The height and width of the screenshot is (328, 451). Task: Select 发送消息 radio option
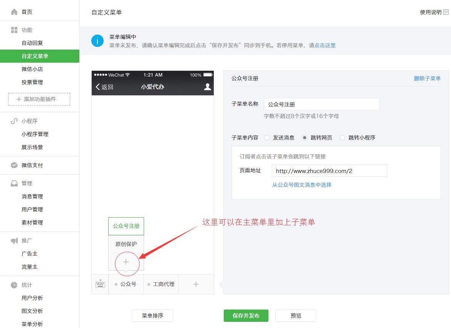(x=267, y=138)
